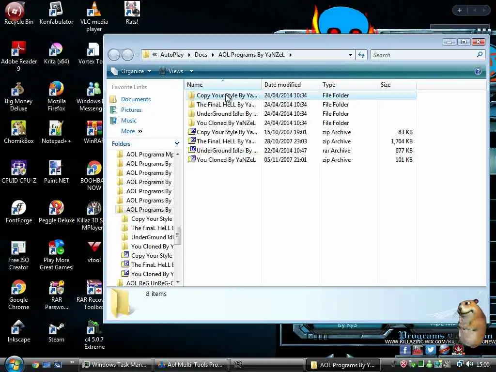Screen dimensions: 496x372
Task: Sort by Size column header
Action: click(x=397, y=85)
